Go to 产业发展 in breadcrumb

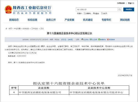coord(17,29)
